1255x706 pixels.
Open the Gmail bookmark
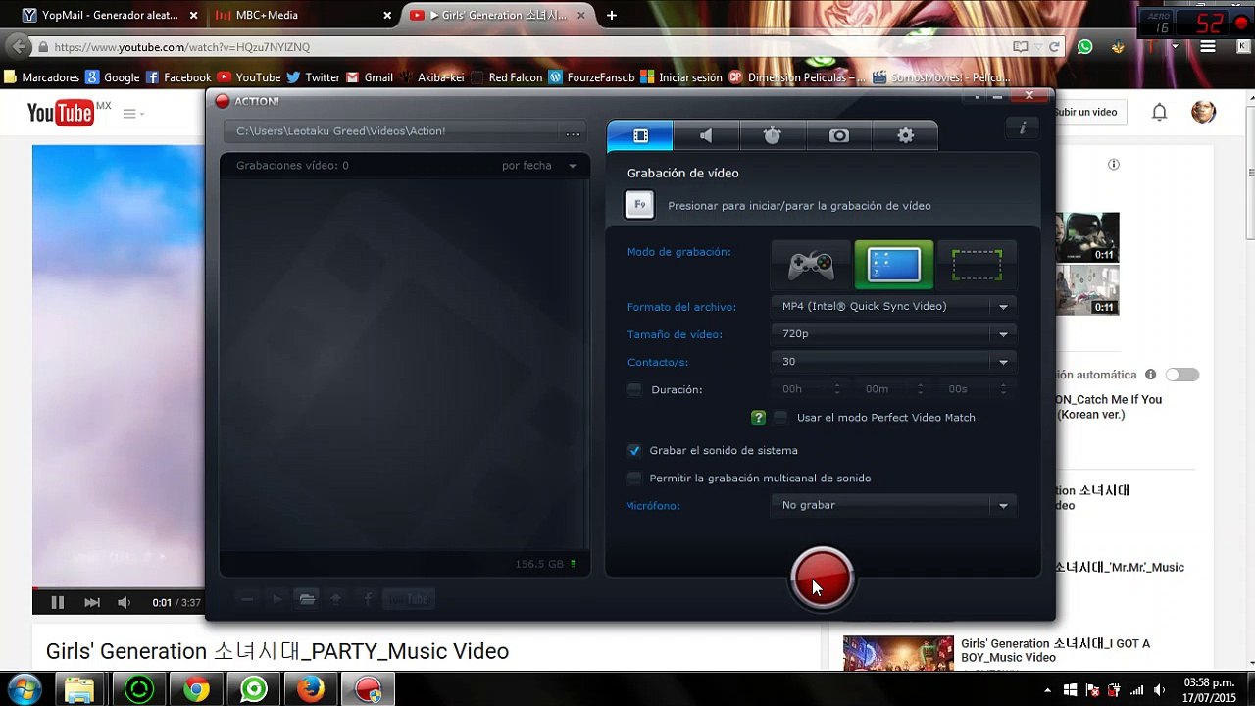point(370,77)
